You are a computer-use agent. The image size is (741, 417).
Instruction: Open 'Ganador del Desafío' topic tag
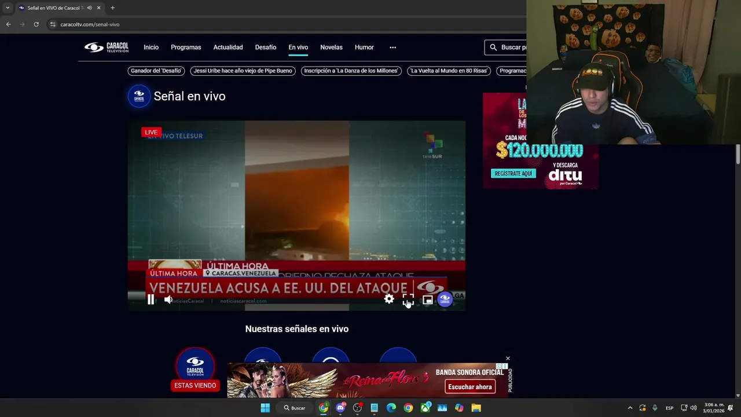[x=156, y=71]
